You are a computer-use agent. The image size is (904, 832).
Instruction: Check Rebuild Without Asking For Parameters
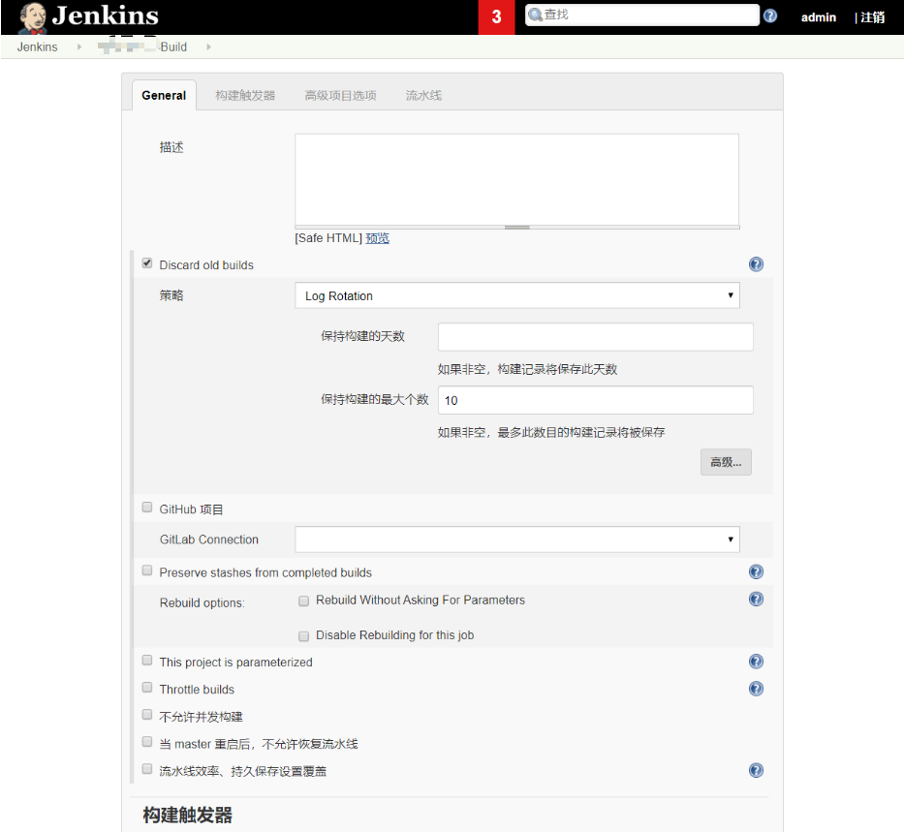click(303, 601)
